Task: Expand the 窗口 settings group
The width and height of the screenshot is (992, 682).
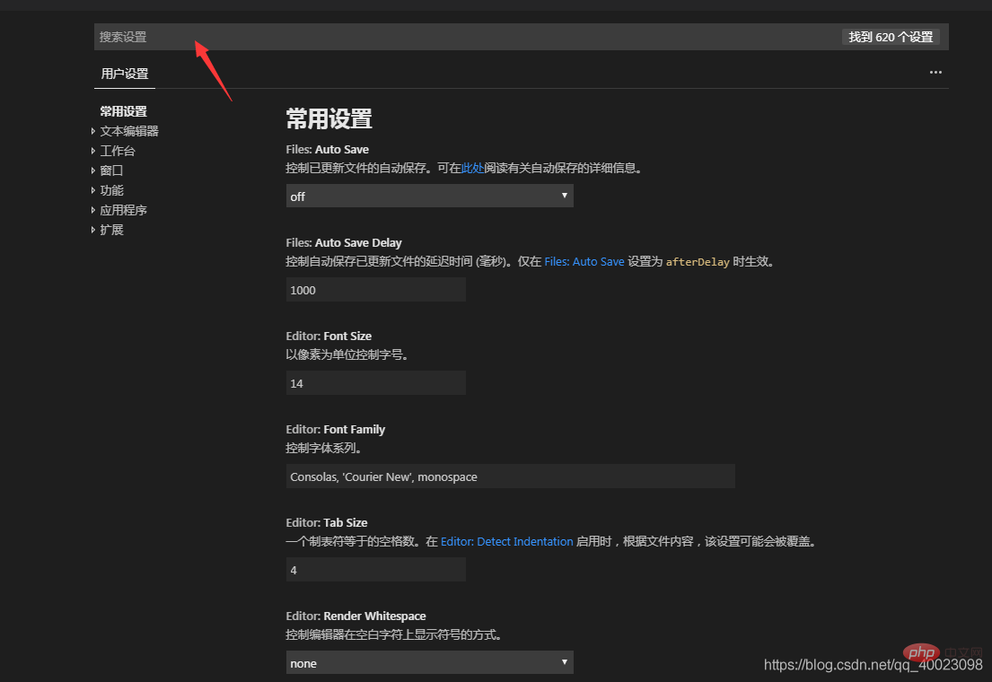Action: tap(110, 170)
